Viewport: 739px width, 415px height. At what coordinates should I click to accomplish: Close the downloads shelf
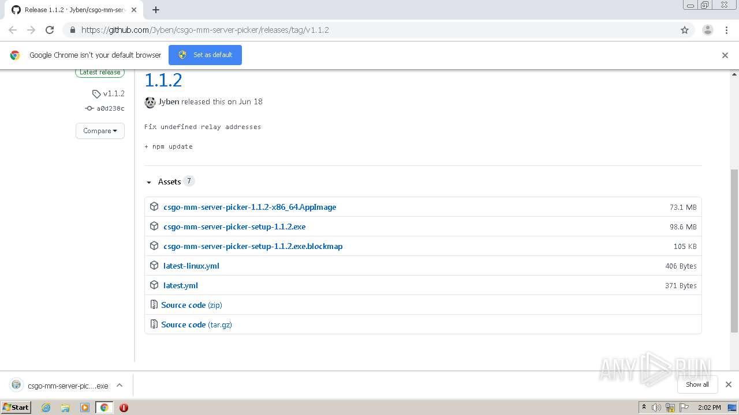pos(728,384)
